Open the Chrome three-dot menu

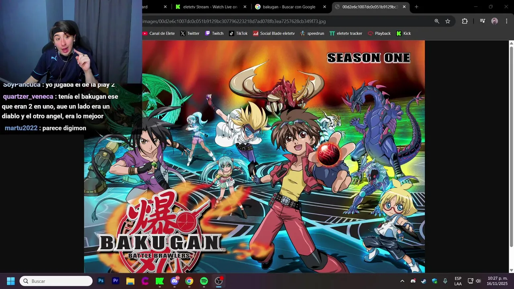[507, 21]
